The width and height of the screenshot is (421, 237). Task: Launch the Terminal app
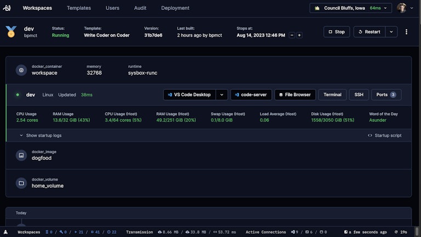[x=332, y=95]
